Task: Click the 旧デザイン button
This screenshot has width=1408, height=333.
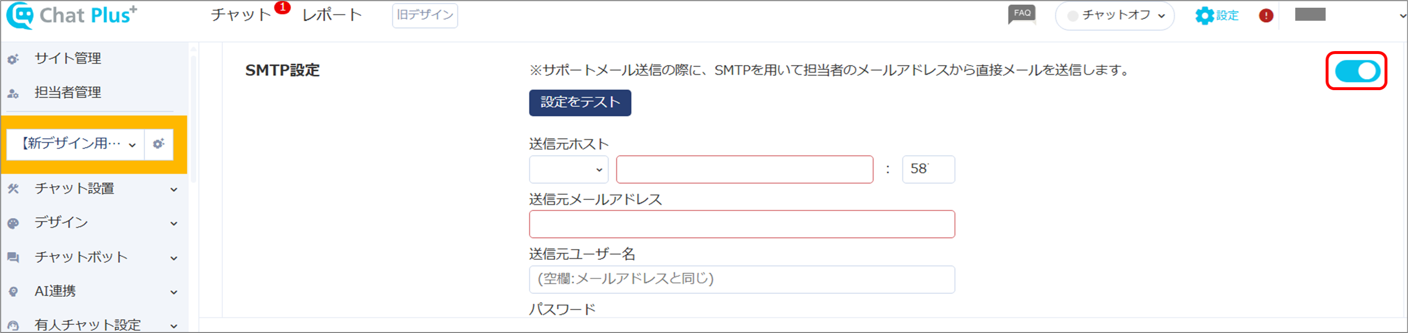Action: (425, 15)
